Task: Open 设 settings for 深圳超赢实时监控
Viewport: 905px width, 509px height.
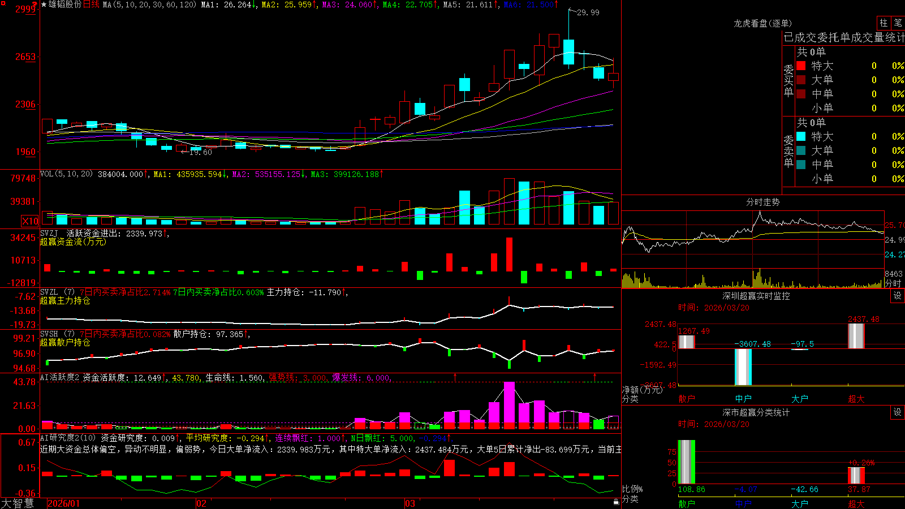Action: tap(898, 296)
